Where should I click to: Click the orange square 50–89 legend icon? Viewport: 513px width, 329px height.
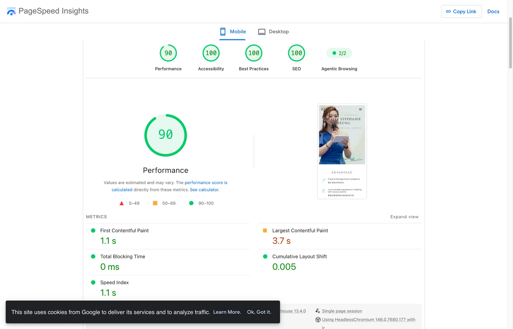pyautogui.click(x=155, y=203)
